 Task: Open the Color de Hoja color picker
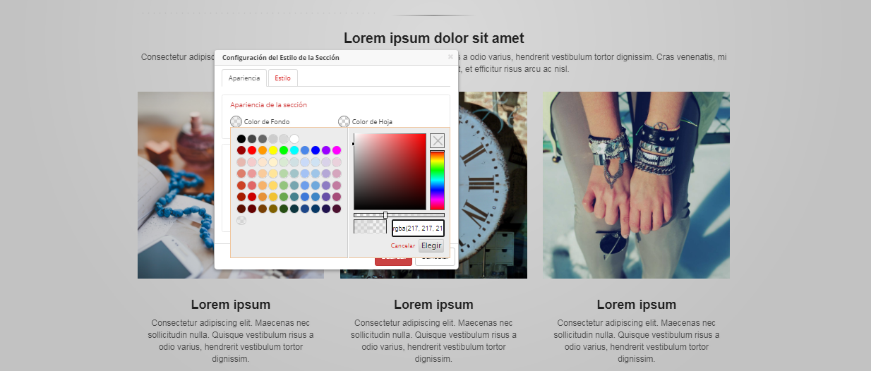[x=344, y=122]
